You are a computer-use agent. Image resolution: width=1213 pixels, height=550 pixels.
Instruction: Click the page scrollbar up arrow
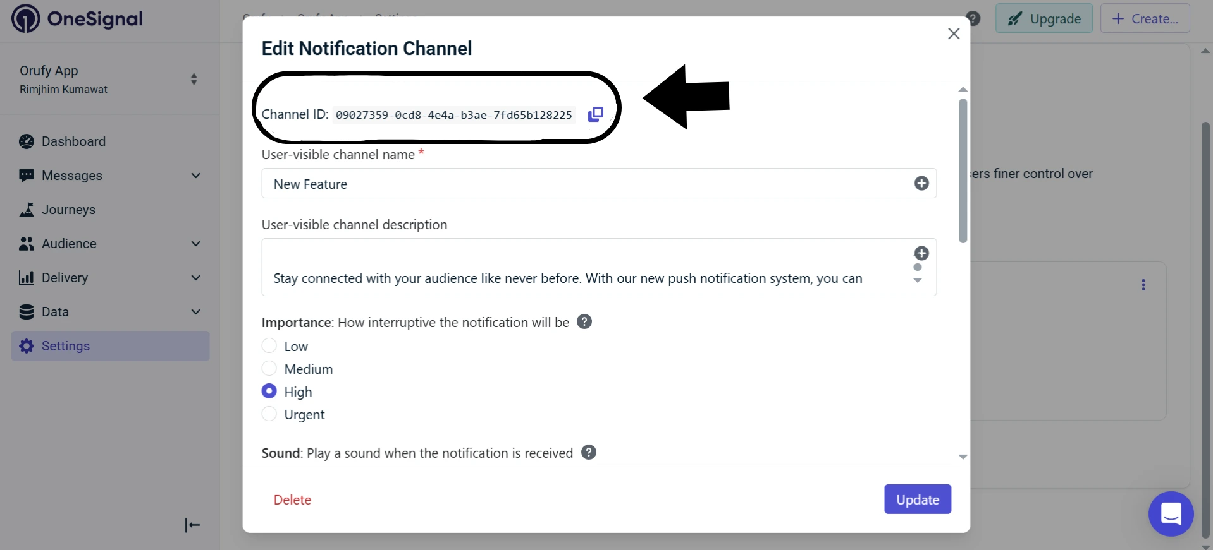1206,51
